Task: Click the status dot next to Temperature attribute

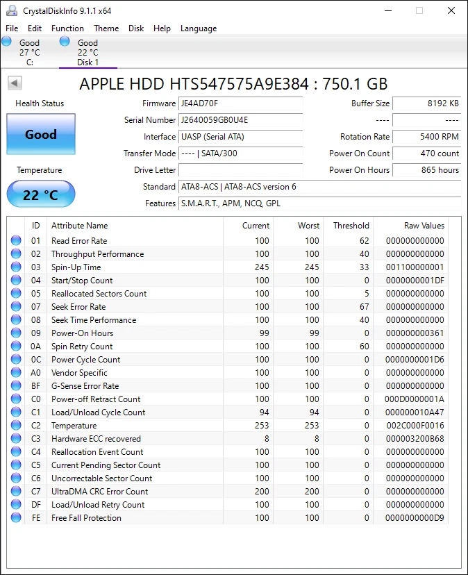Action: tap(15, 425)
